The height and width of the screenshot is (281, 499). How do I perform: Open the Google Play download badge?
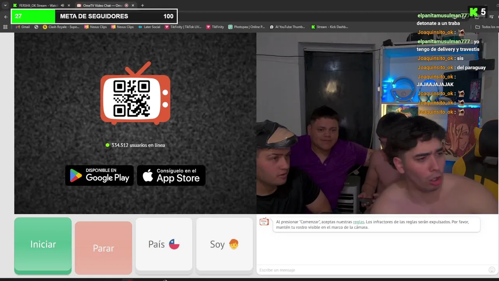point(99,176)
